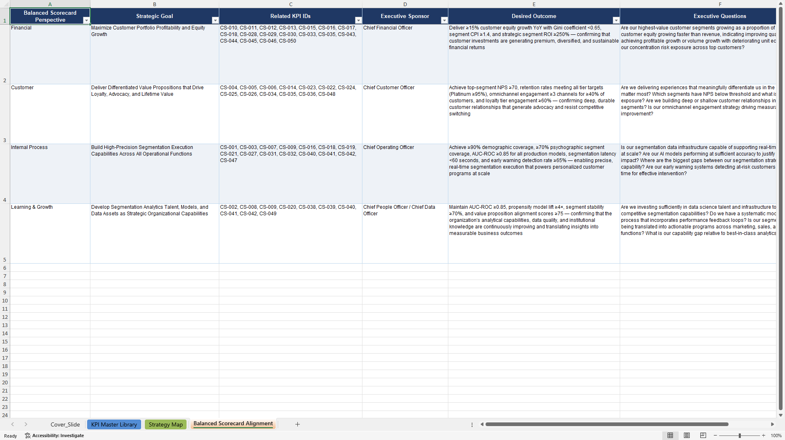The width and height of the screenshot is (785, 440).
Task: Go to next sheet tab arrow
Action: 26,424
